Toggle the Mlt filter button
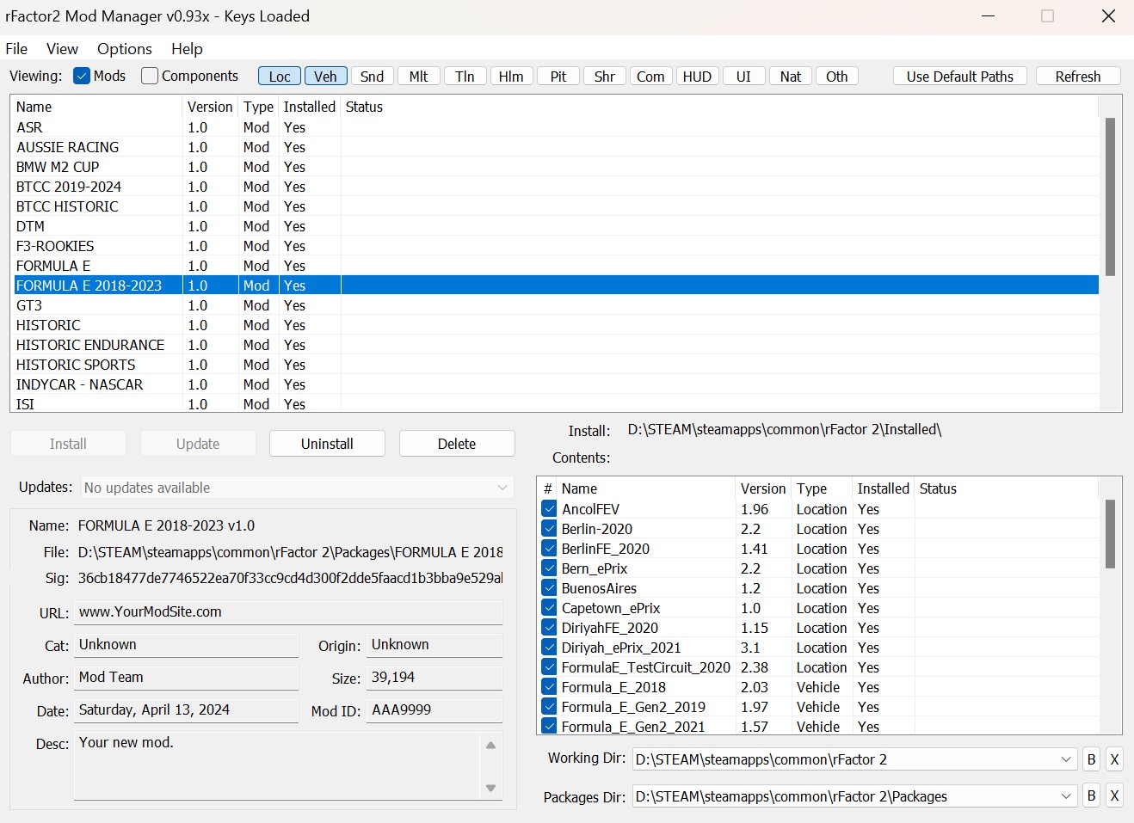The height and width of the screenshot is (823, 1134). pos(419,77)
